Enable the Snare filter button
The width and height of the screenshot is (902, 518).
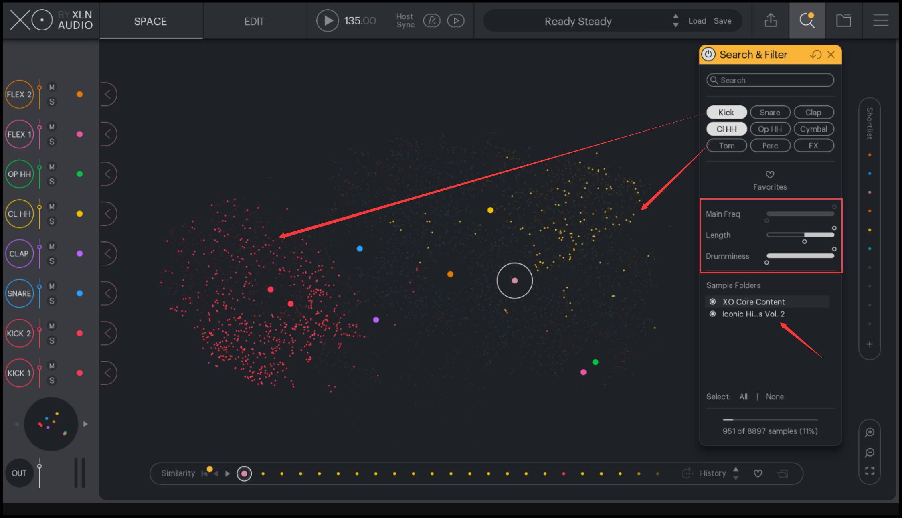(x=770, y=113)
